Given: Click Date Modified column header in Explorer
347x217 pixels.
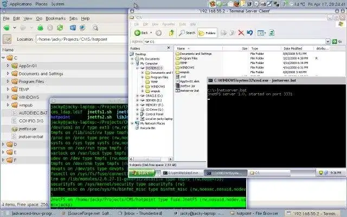Looking at the screenshot, I should (x=297, y=48).
